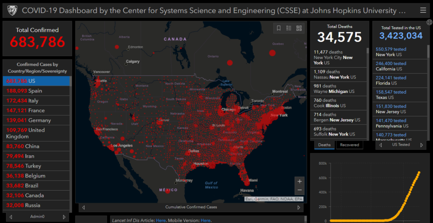Select Nassau New York 1,109 deaths entry
Image resolution: width=433 pixels, height=223 pixels.
[338, 74]
